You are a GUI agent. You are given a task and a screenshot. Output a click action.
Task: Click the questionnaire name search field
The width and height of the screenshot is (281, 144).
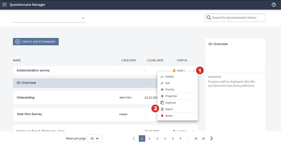[x=237, y=18]
